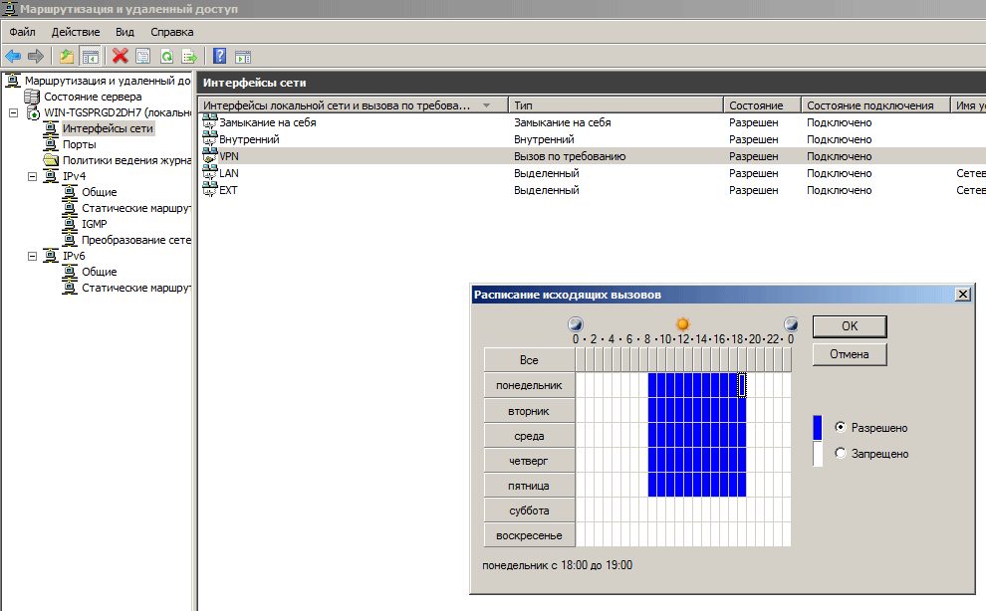Click the Отмена button
Viewport: 986px width, 611px height.
click(x=849, y=354)
